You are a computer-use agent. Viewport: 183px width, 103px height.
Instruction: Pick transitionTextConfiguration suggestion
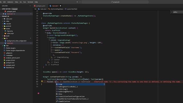pyautogui.click(x=80, y=97)
